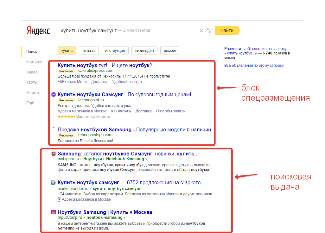Open result 'Купить ноутбук самсунг — 6752 предложения'

(x=129, y=182)
